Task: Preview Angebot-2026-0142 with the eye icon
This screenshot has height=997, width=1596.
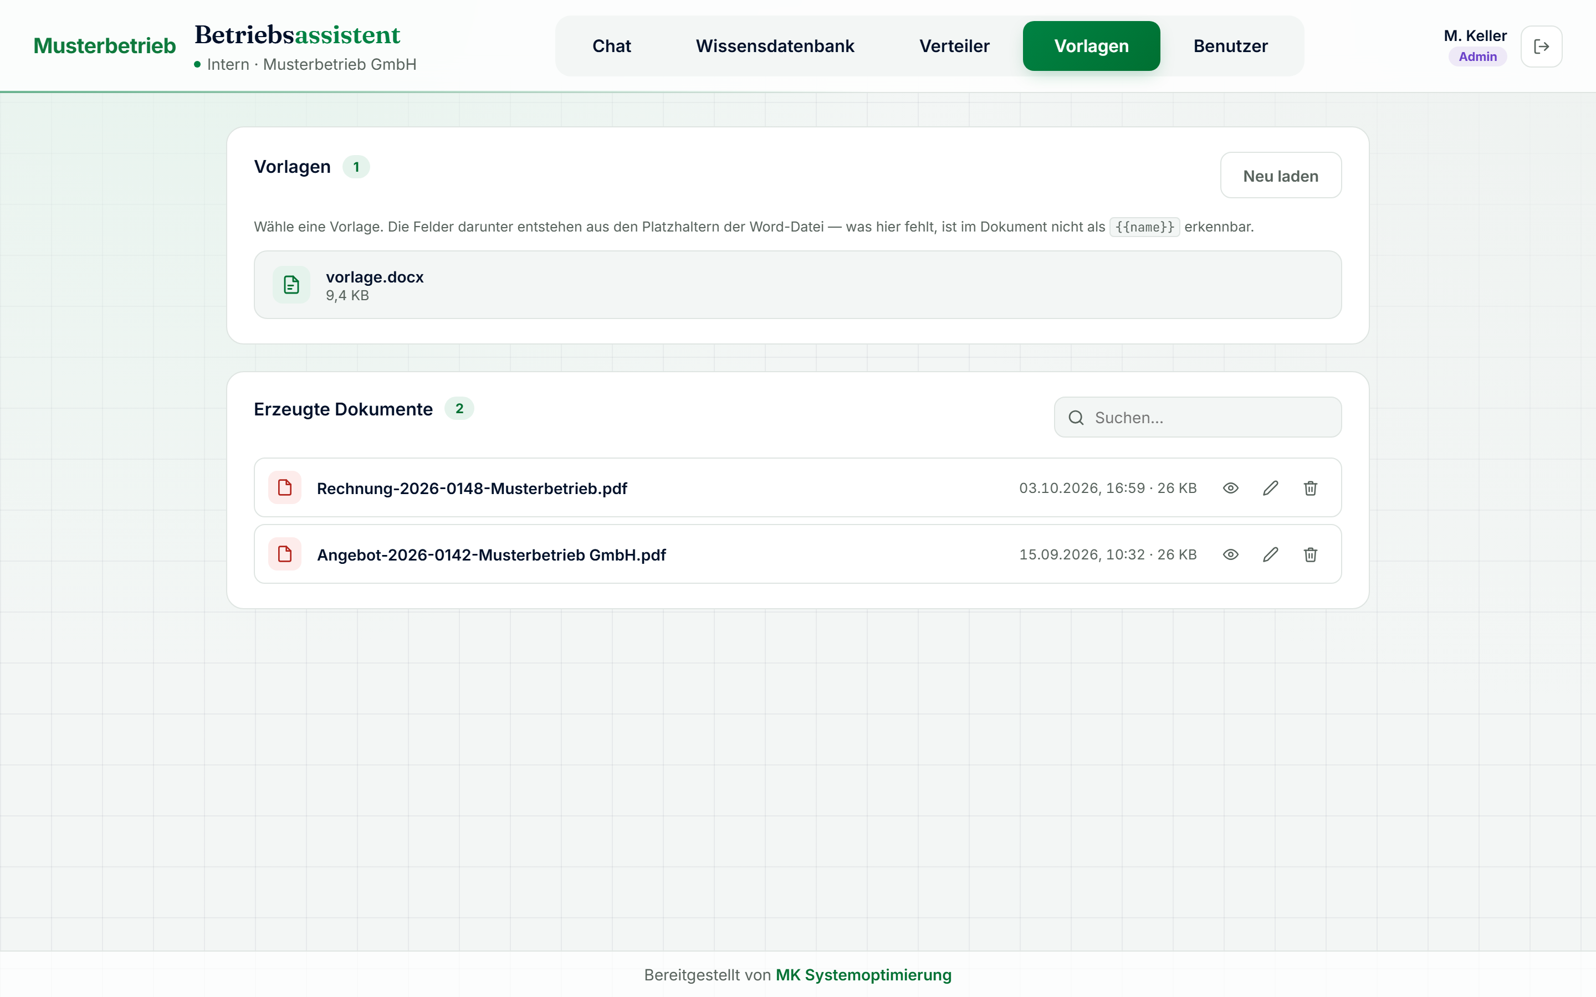Action: (x=1231, y=554)
